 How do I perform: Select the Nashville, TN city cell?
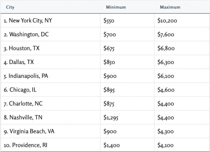point(22,117)
